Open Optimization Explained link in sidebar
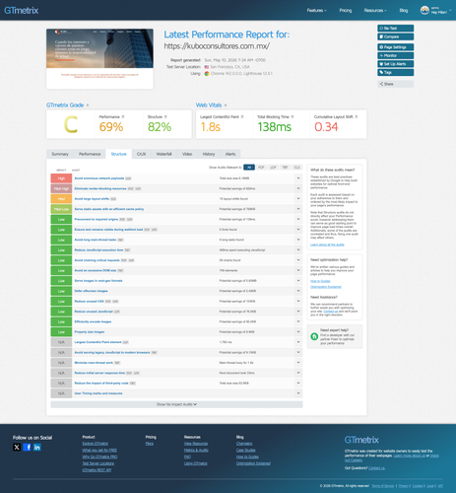The width and height of the screenshot is (456, 493). coord(326,287)
